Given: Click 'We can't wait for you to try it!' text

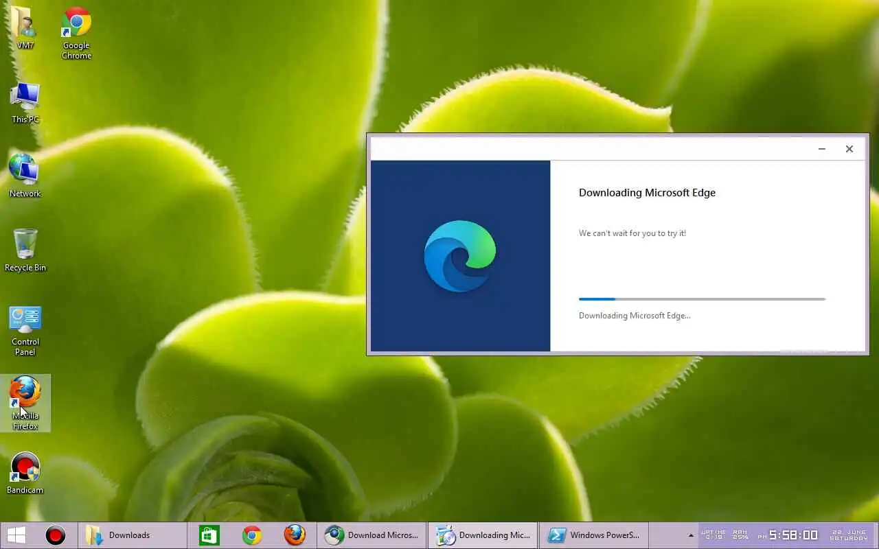Looking at the screenshot, I should pyautogui.click(x=632, y=233).
